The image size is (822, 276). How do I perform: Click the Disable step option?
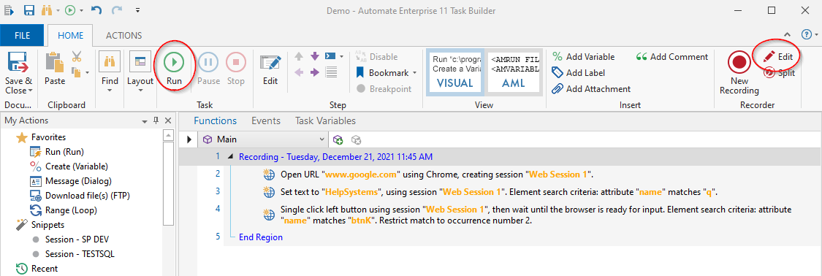[x=377, y=56]
